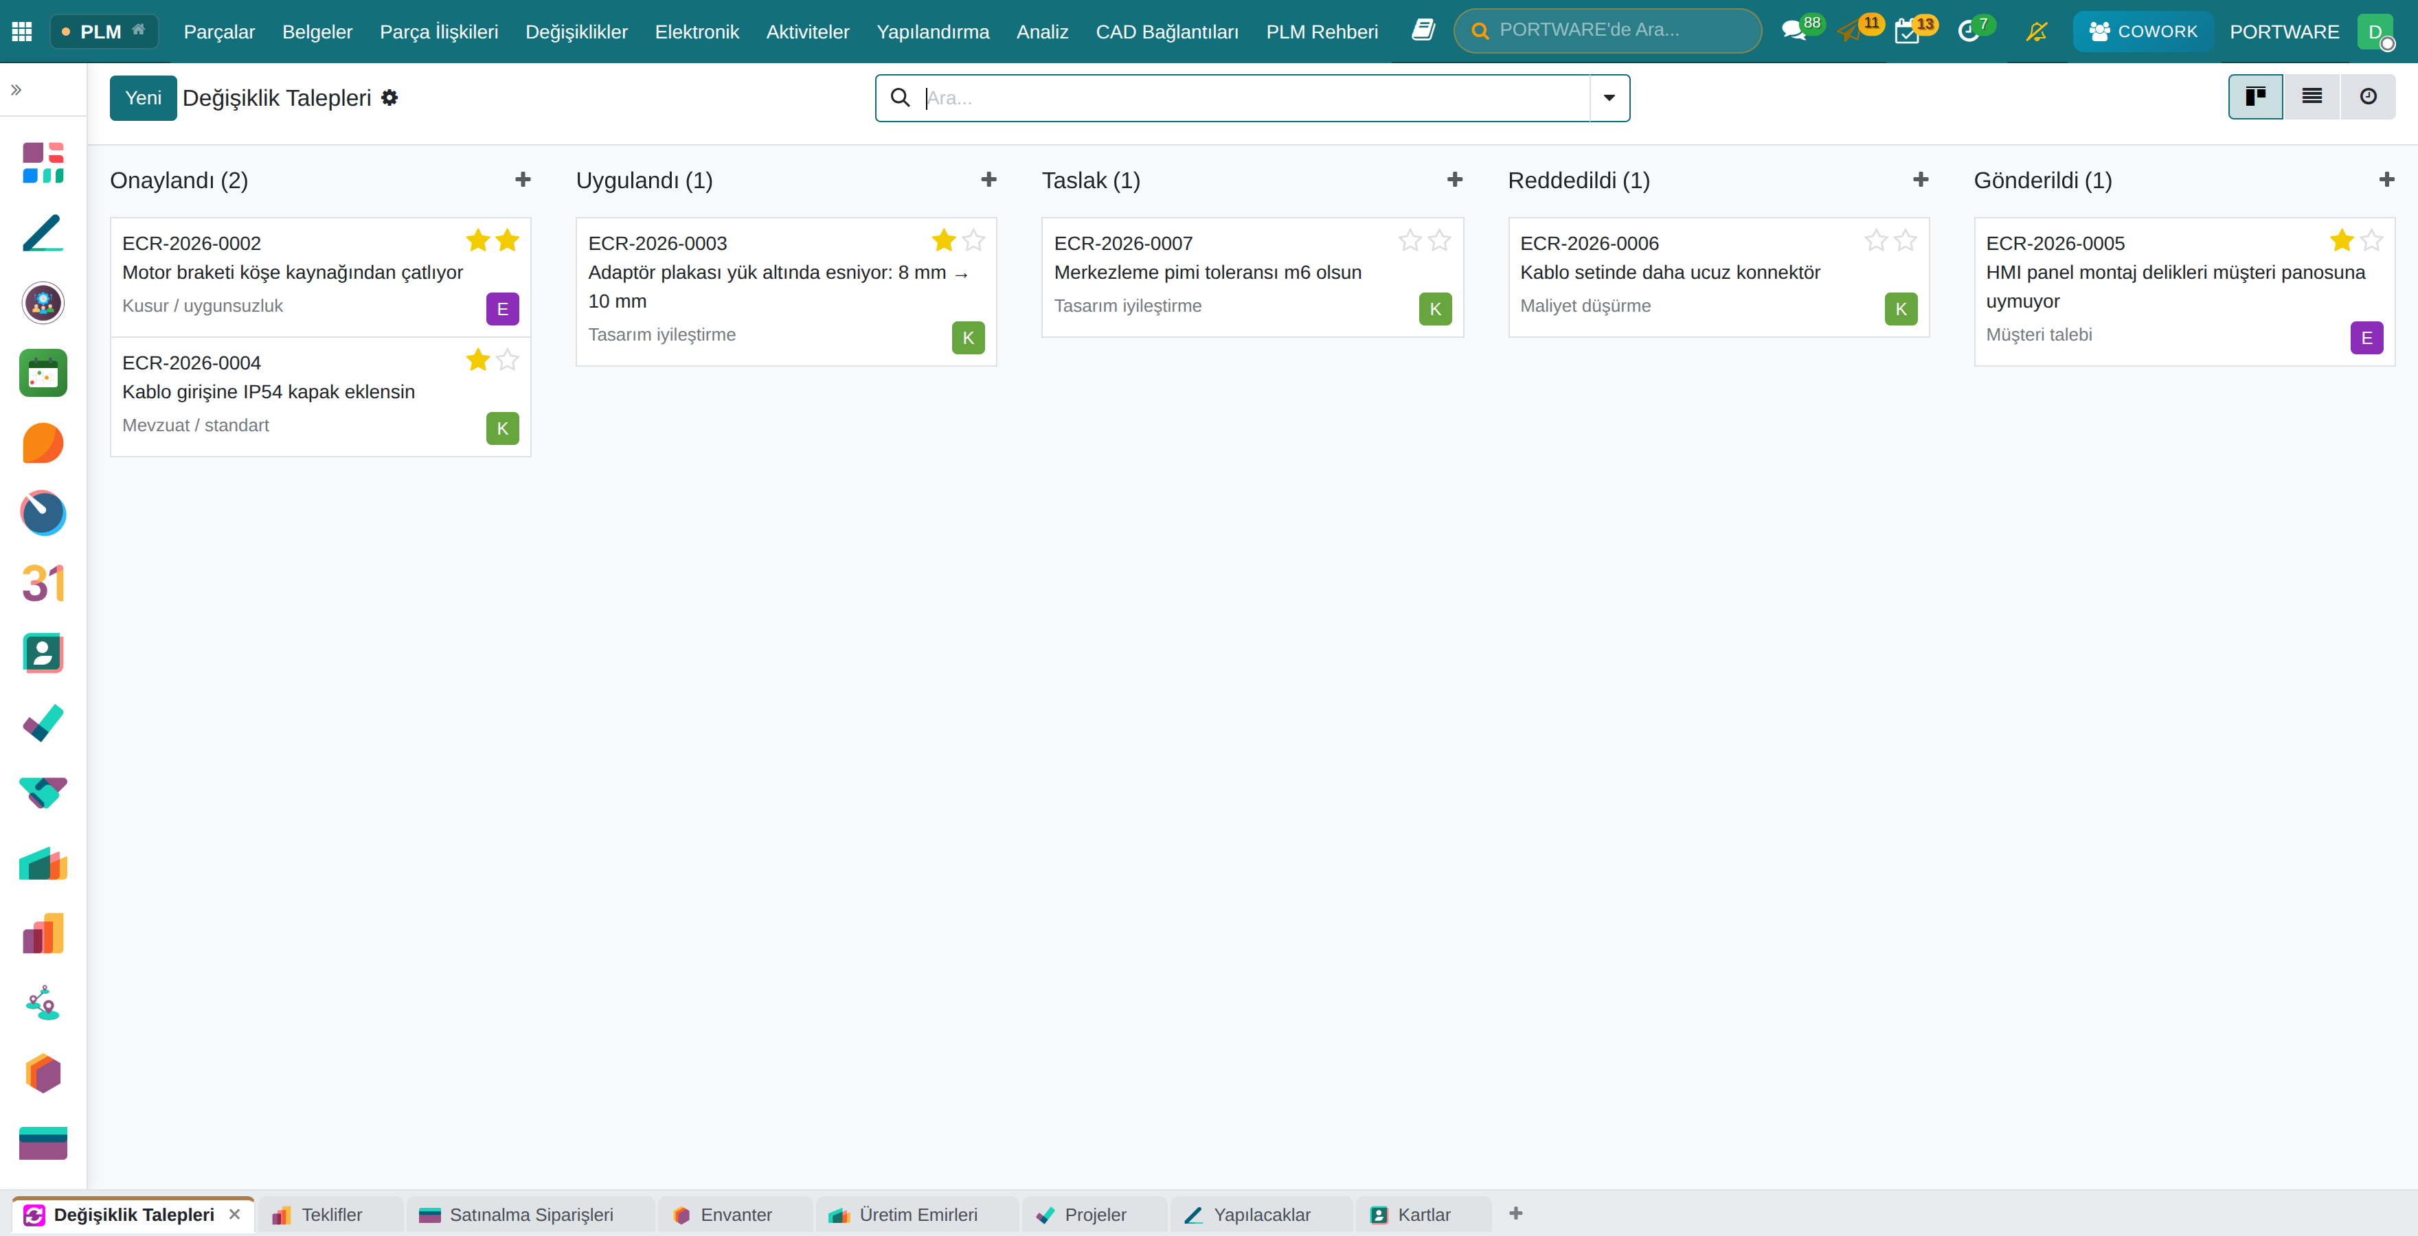Add a card to the Uygulandı column
This screenshot has height=1236, width=2418.
click(988, 179)
